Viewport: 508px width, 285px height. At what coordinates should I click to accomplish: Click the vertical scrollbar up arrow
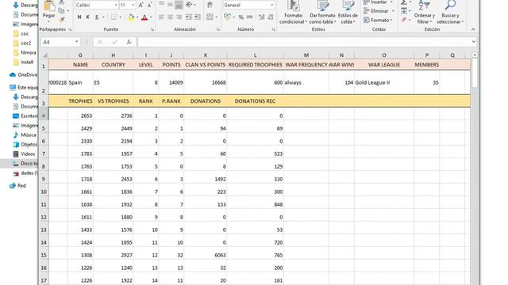click(x=475, y=55)
